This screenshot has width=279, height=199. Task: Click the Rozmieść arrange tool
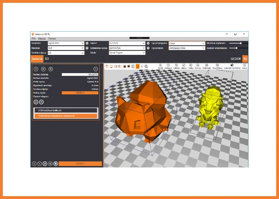point(206,66)
